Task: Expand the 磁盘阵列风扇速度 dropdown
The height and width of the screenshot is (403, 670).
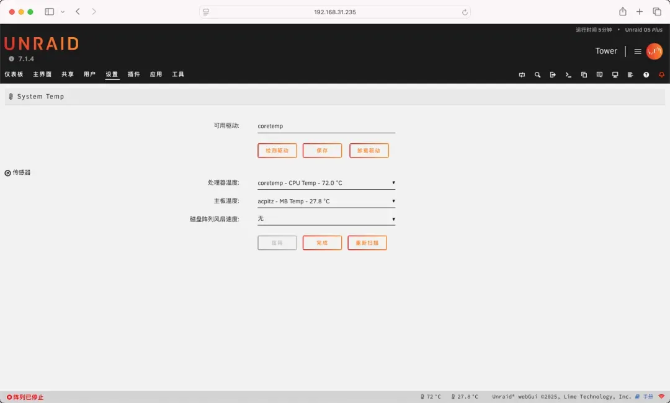Action: click(x=326, y=219)
